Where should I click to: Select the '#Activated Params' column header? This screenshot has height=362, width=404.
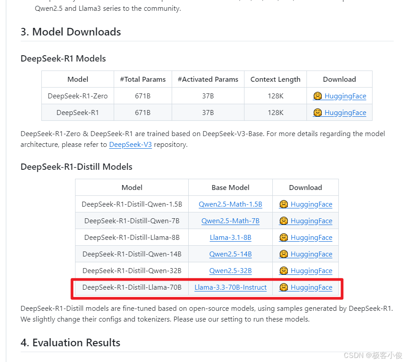tap(208, 79)
